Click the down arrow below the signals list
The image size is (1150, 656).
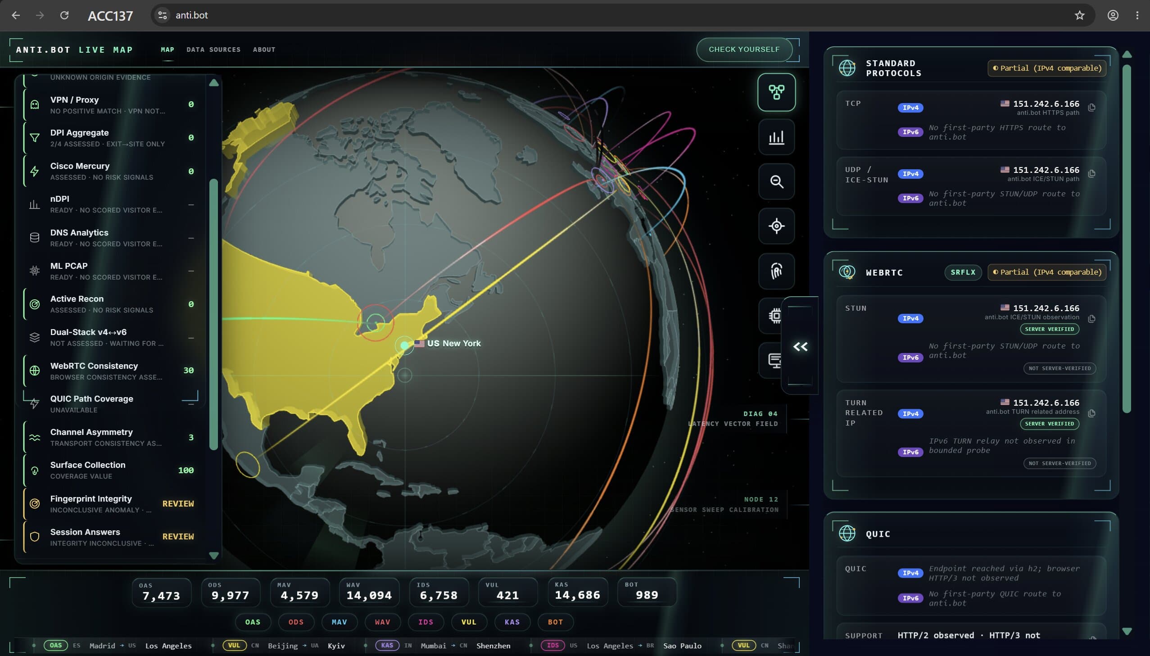214,556
